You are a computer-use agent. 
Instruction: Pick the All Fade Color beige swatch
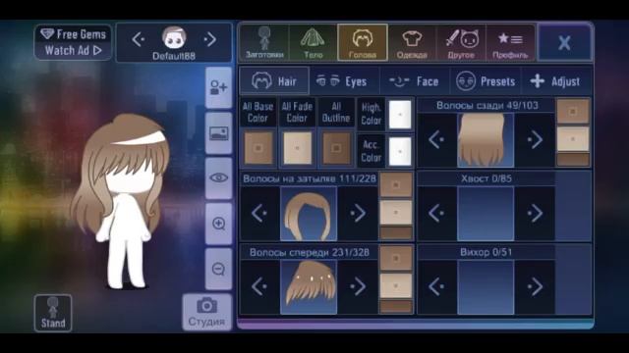pos(297,148)
